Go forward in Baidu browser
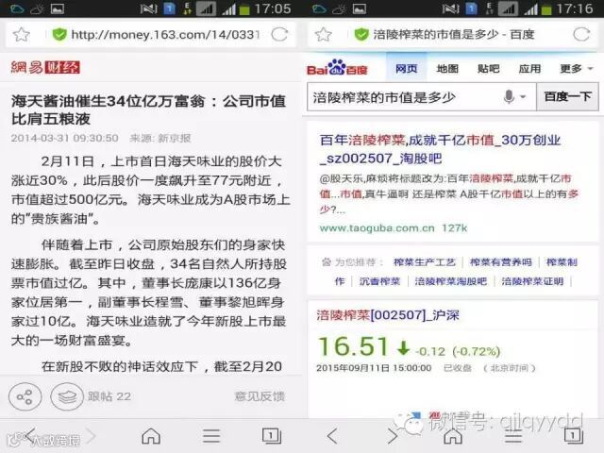The width and height of the screenshot is (604, 453). coord(393,436)
